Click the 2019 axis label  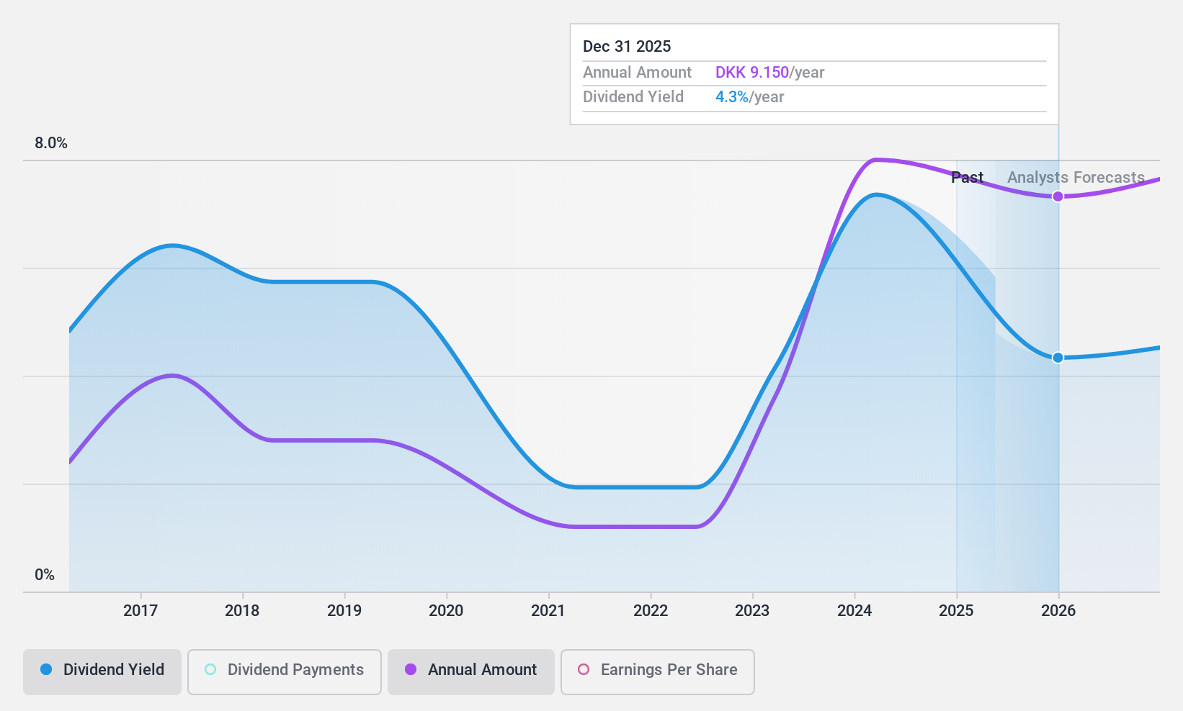(x=344, y=611)
